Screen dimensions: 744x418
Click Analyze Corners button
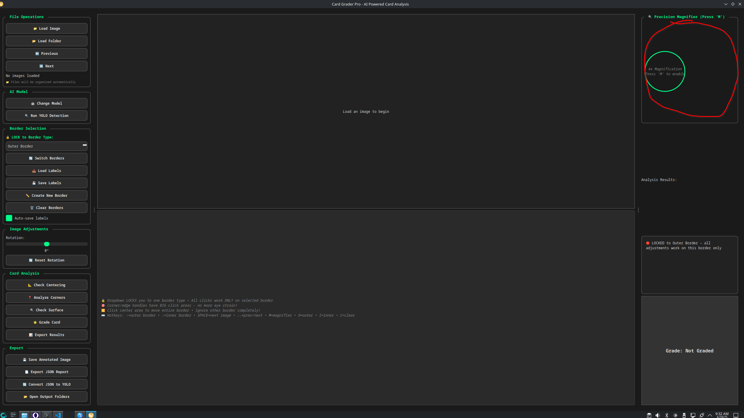click(x=47, y=297)
